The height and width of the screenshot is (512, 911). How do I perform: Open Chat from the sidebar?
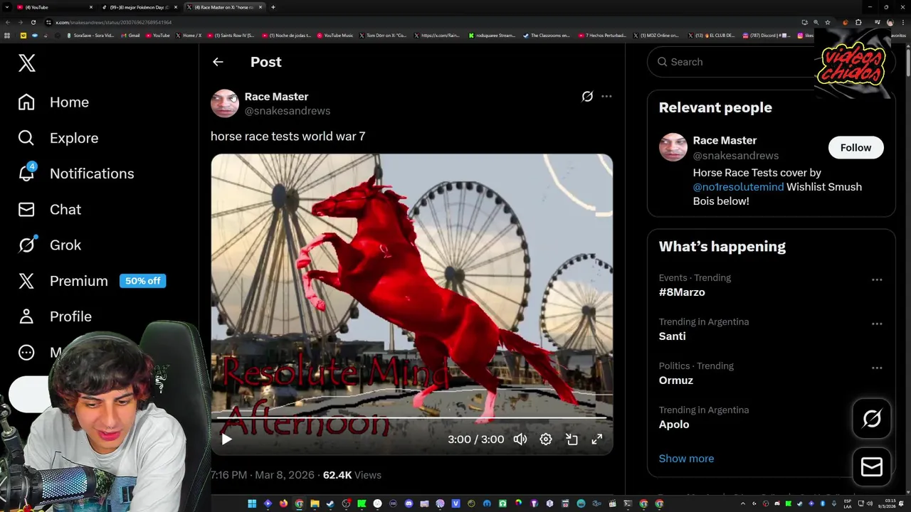50,209
